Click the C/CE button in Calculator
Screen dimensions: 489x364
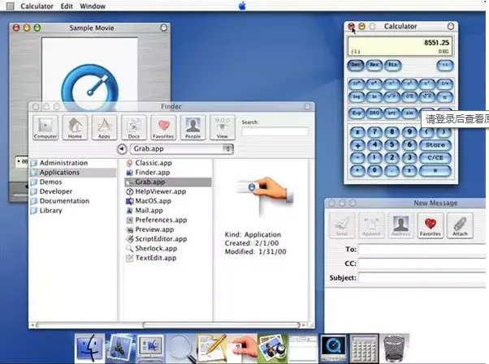click(435, 157)
